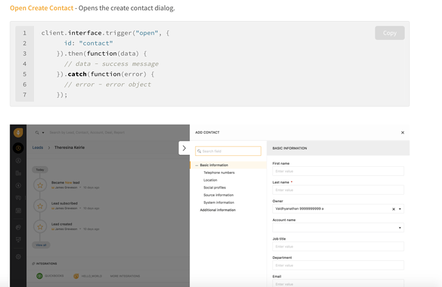Image resolution: width=442 pixels, height=287 pixels.
Task: Open the Owner dropdown arrow
Action: click(400, 209)
